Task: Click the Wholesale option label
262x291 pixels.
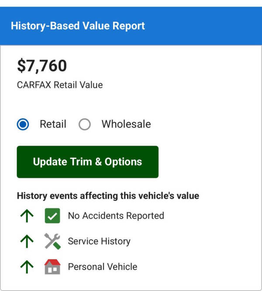Action: coord(126,124)
